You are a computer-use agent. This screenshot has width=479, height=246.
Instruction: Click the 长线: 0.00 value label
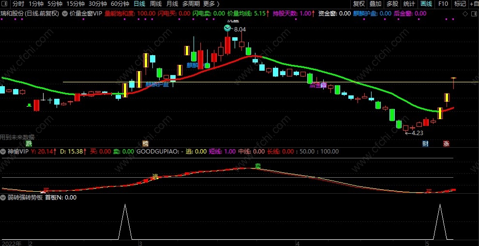281,151
